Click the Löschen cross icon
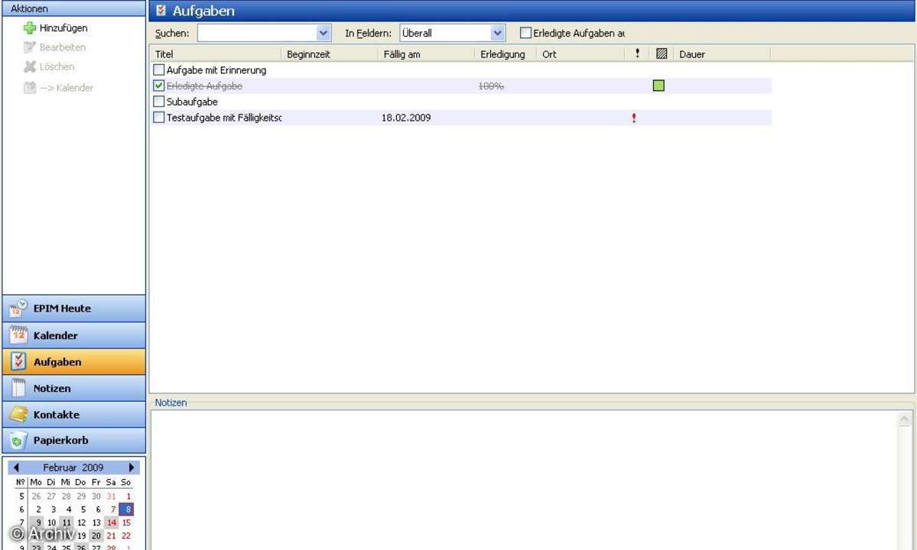Screen dimensions: 917x550 tap(29, 66)
